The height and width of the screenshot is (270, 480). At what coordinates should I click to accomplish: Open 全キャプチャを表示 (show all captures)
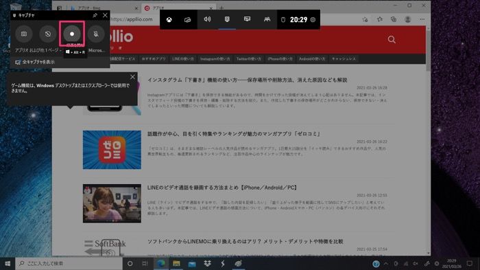(35, 62)
